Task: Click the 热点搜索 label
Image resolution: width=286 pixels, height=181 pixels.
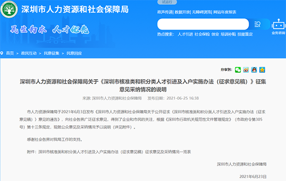Action: [165, 34]
